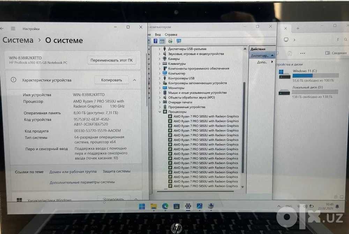Click the device tree vertical scrollbar
Image resolution: width=349 pixels, height=234 pixels.
click(x=244, y=127)
